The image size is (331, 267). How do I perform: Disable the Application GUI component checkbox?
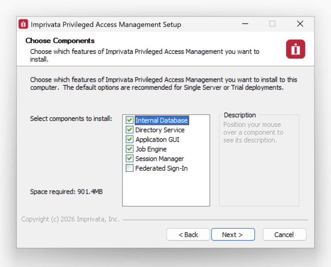point(130,139)
